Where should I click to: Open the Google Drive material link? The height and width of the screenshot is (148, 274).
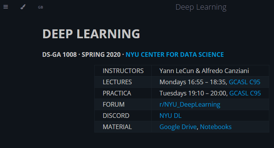point(178,127)
